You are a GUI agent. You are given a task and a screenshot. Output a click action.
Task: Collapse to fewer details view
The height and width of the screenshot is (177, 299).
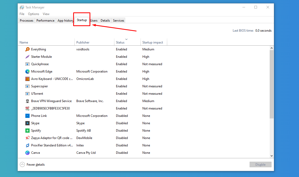pyautogui.click(x=22, y=164)
